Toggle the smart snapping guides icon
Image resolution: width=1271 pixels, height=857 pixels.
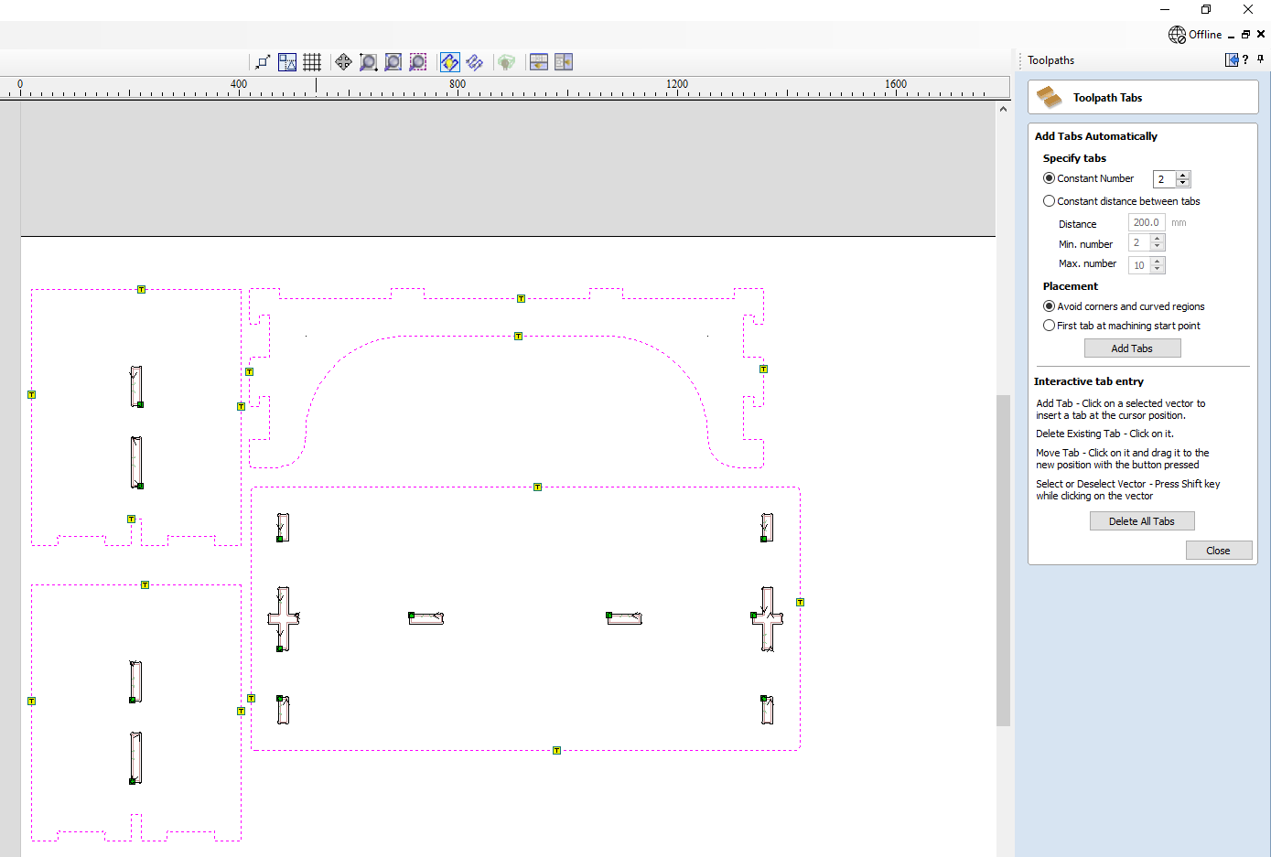(x=287, y=62)
